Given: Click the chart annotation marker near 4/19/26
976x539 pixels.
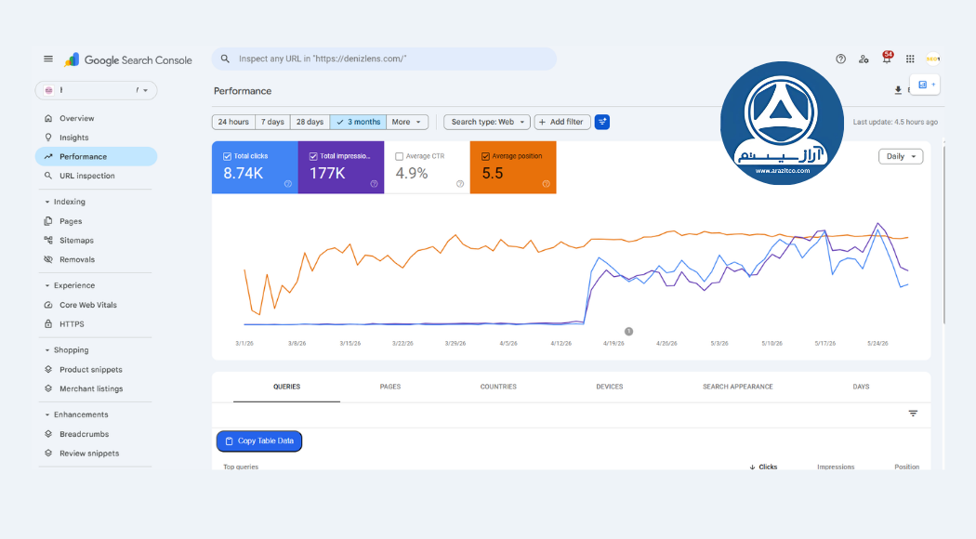Looking at the screenshot, I should pos(628,332).
